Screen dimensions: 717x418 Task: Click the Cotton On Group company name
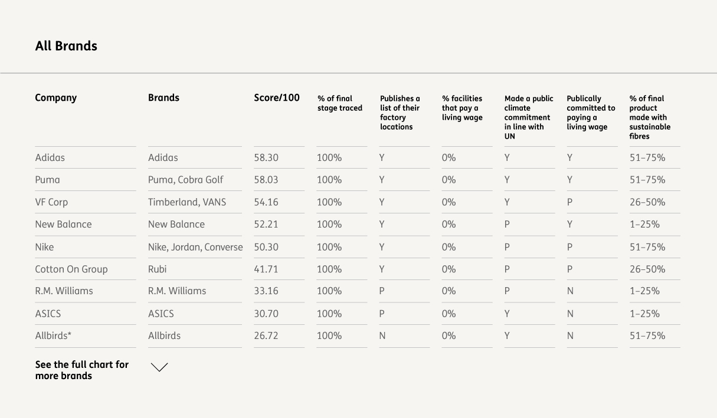pyautogui.click(x=71, y=269)
